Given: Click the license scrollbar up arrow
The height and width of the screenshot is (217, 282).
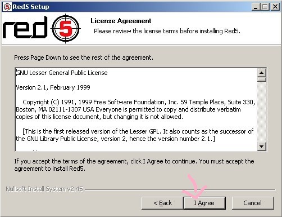Looking at the screenshot, I should click(x=262, y=73).
